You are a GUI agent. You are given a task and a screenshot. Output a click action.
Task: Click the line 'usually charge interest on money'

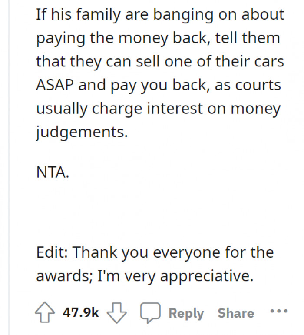pos(158,108)
